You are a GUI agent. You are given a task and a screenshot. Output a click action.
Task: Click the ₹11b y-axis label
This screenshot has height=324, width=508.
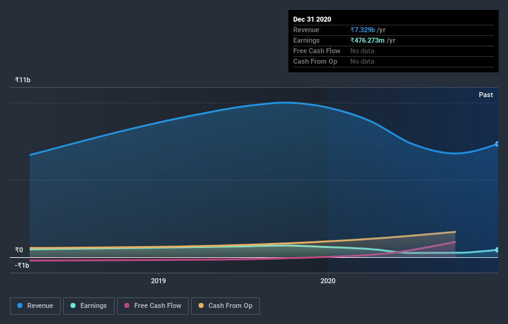[23, 80]
